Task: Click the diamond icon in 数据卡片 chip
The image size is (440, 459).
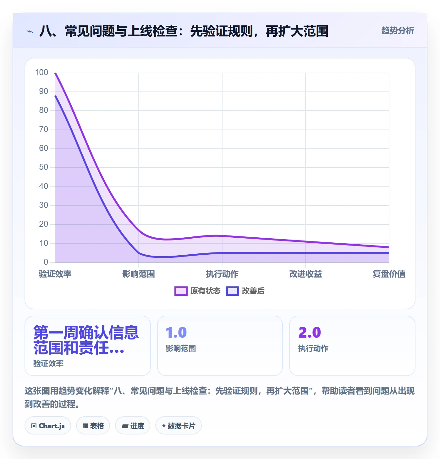Action: pyautogui.click(x=164, y=426)
